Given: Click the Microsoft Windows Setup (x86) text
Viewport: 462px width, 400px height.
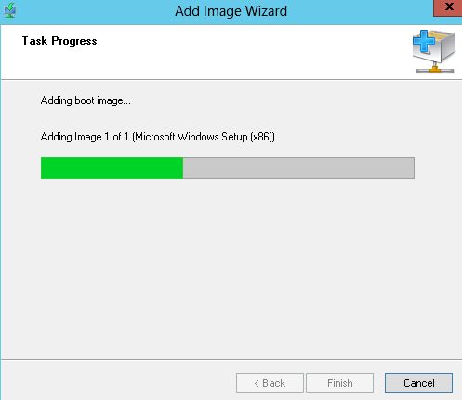Looking at the screenshot, I should tap(204, 137).
